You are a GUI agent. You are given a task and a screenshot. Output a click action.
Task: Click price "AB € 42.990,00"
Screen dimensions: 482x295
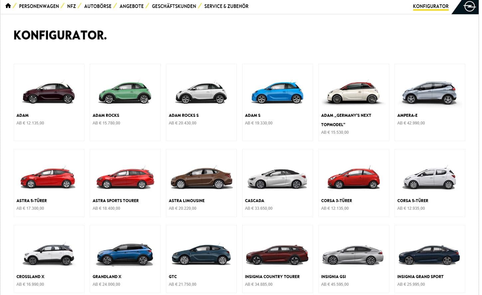tap(411, 123)
